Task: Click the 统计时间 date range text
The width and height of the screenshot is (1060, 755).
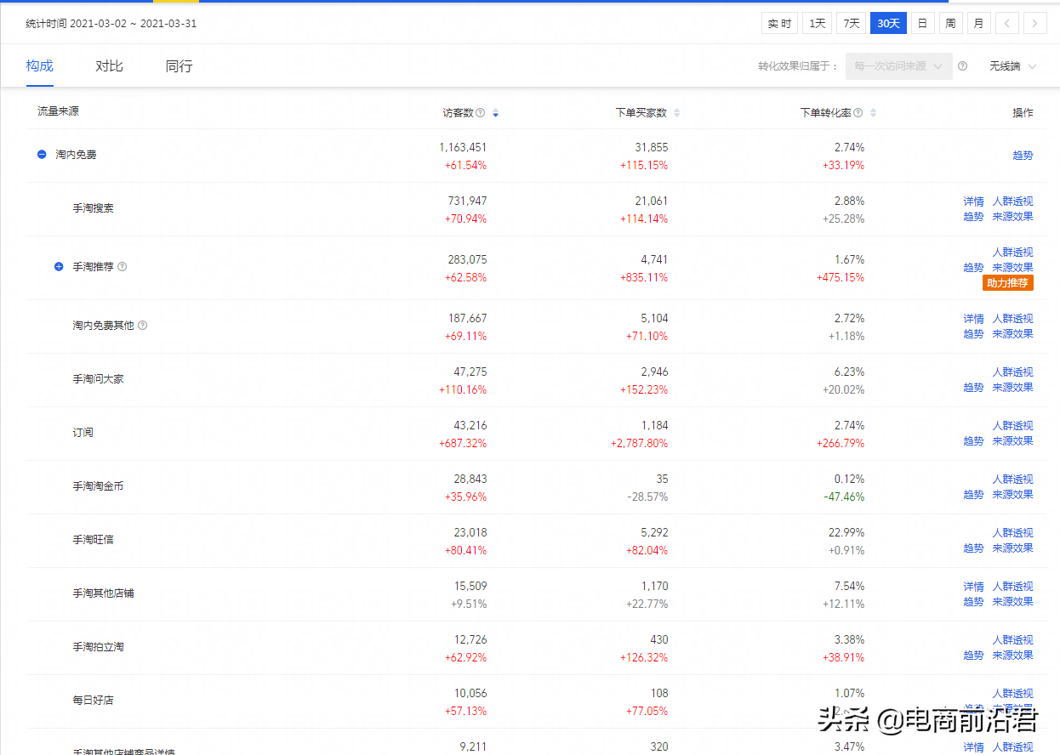Action: click(111, 24)
